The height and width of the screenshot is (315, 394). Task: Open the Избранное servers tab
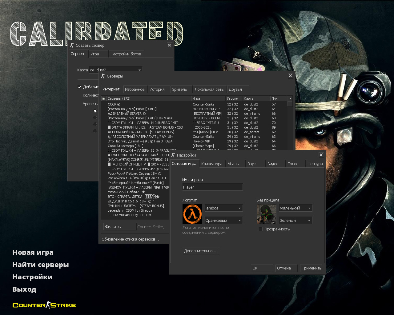[x=135, y=89]
